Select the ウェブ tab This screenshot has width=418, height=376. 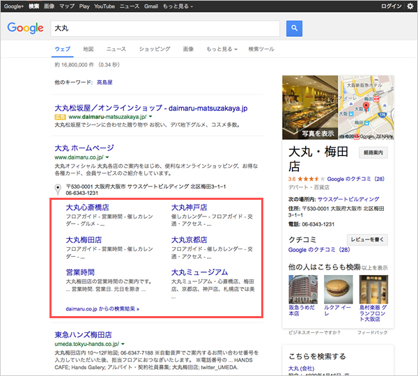pos(63,49)
